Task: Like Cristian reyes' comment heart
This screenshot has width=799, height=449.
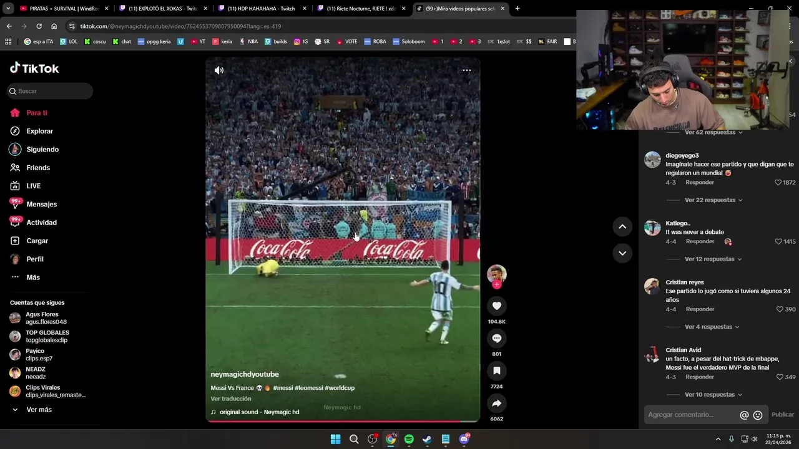Action: pos(780,309)
